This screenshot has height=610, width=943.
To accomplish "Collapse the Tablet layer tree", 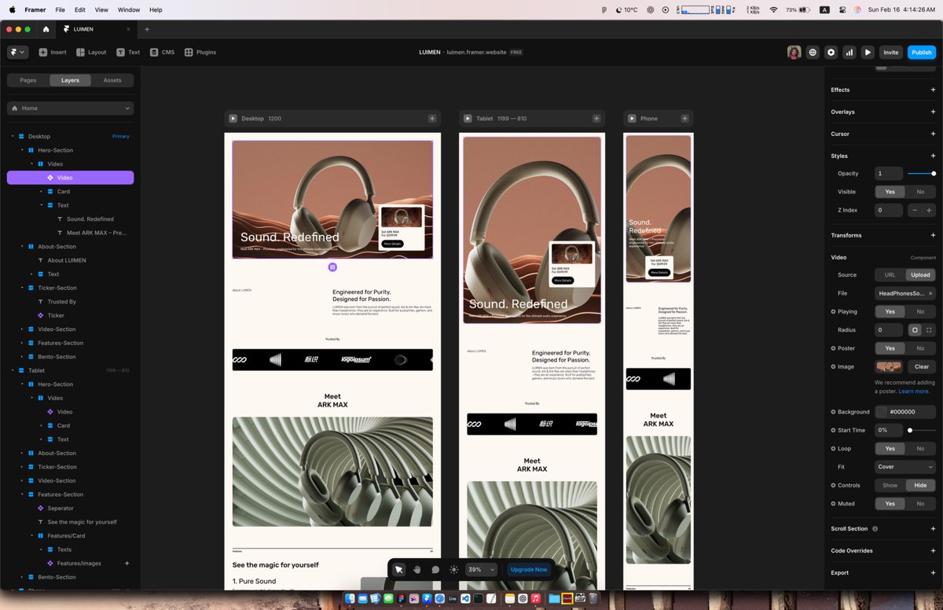I will coord(13,370).
